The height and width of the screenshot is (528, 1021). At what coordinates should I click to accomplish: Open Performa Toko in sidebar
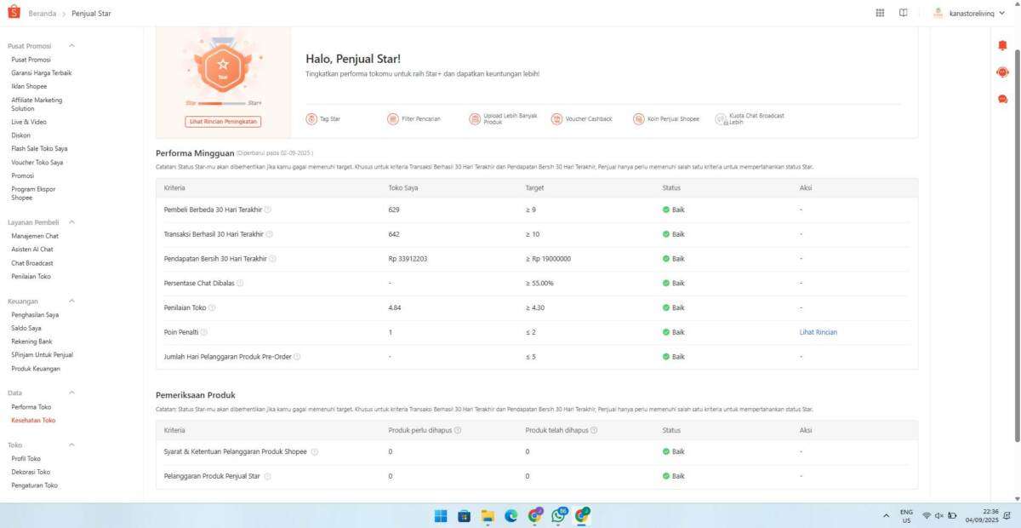coord(31,407)
